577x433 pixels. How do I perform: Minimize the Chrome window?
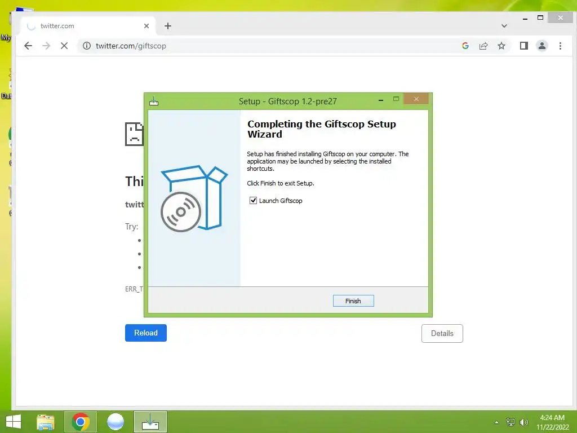[525, 18]
